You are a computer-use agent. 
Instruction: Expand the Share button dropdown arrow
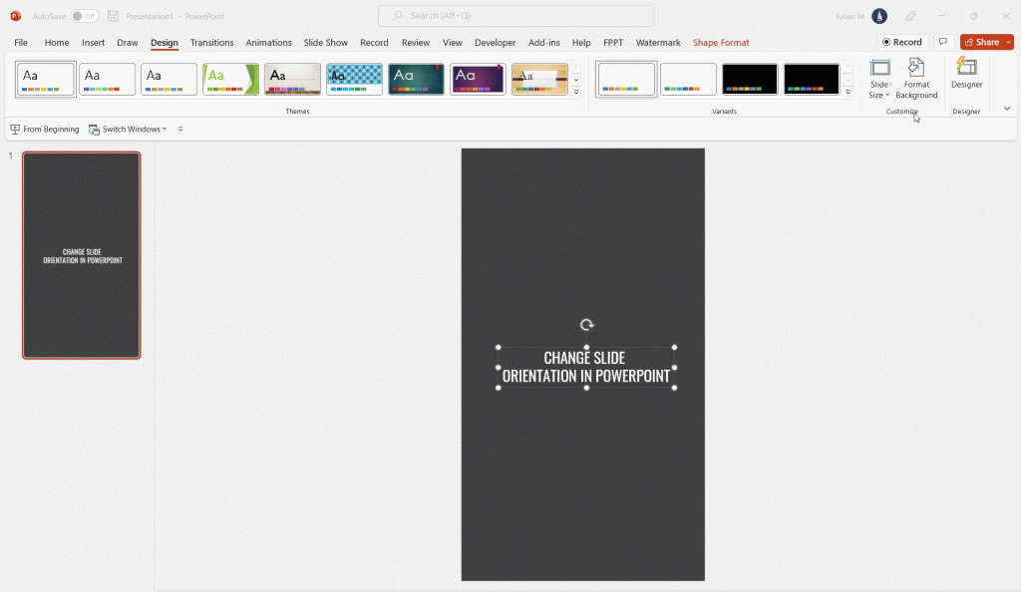(1009, 42)
